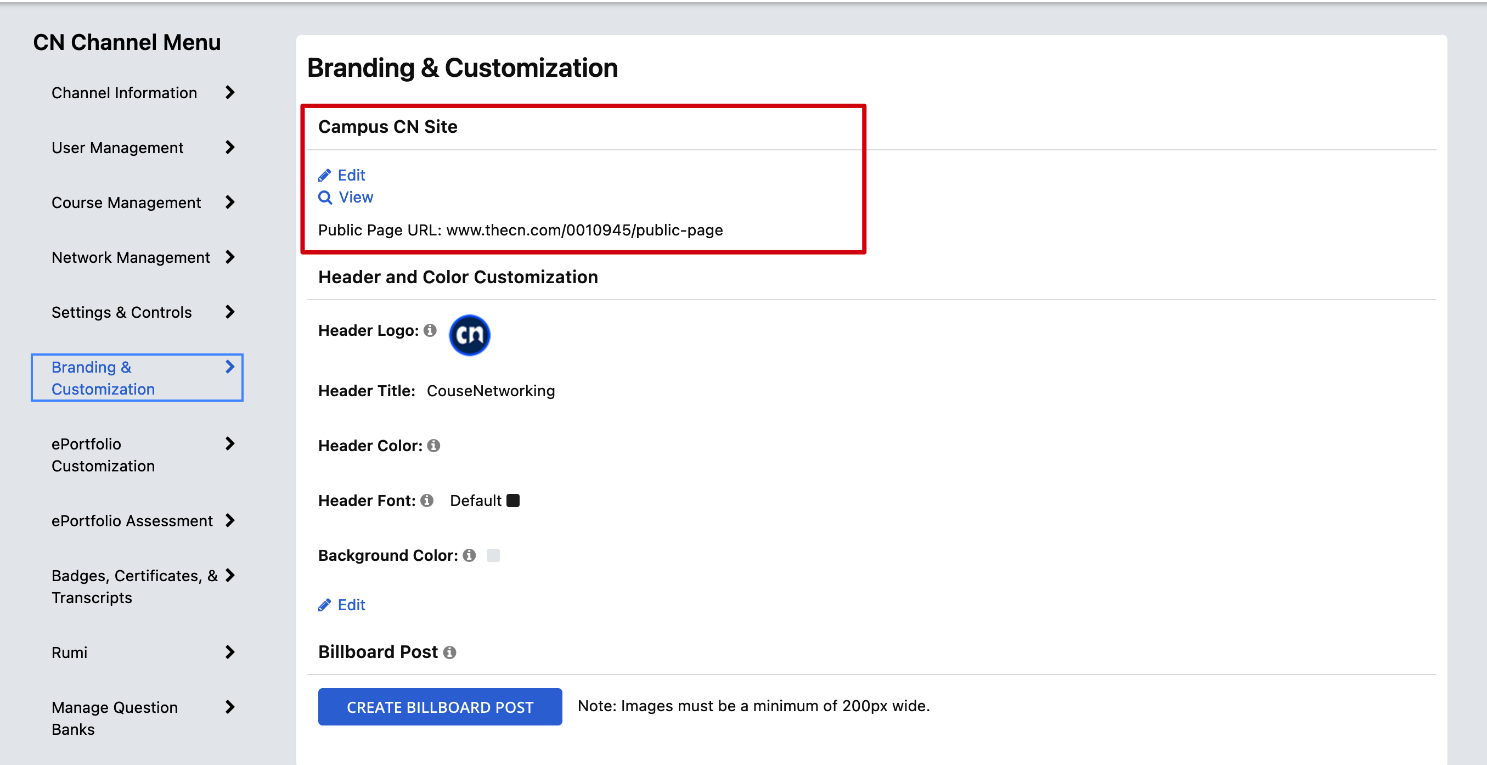Expand ePortfolio Assessment chevron

pyautogui.click(x=230, y=520)
